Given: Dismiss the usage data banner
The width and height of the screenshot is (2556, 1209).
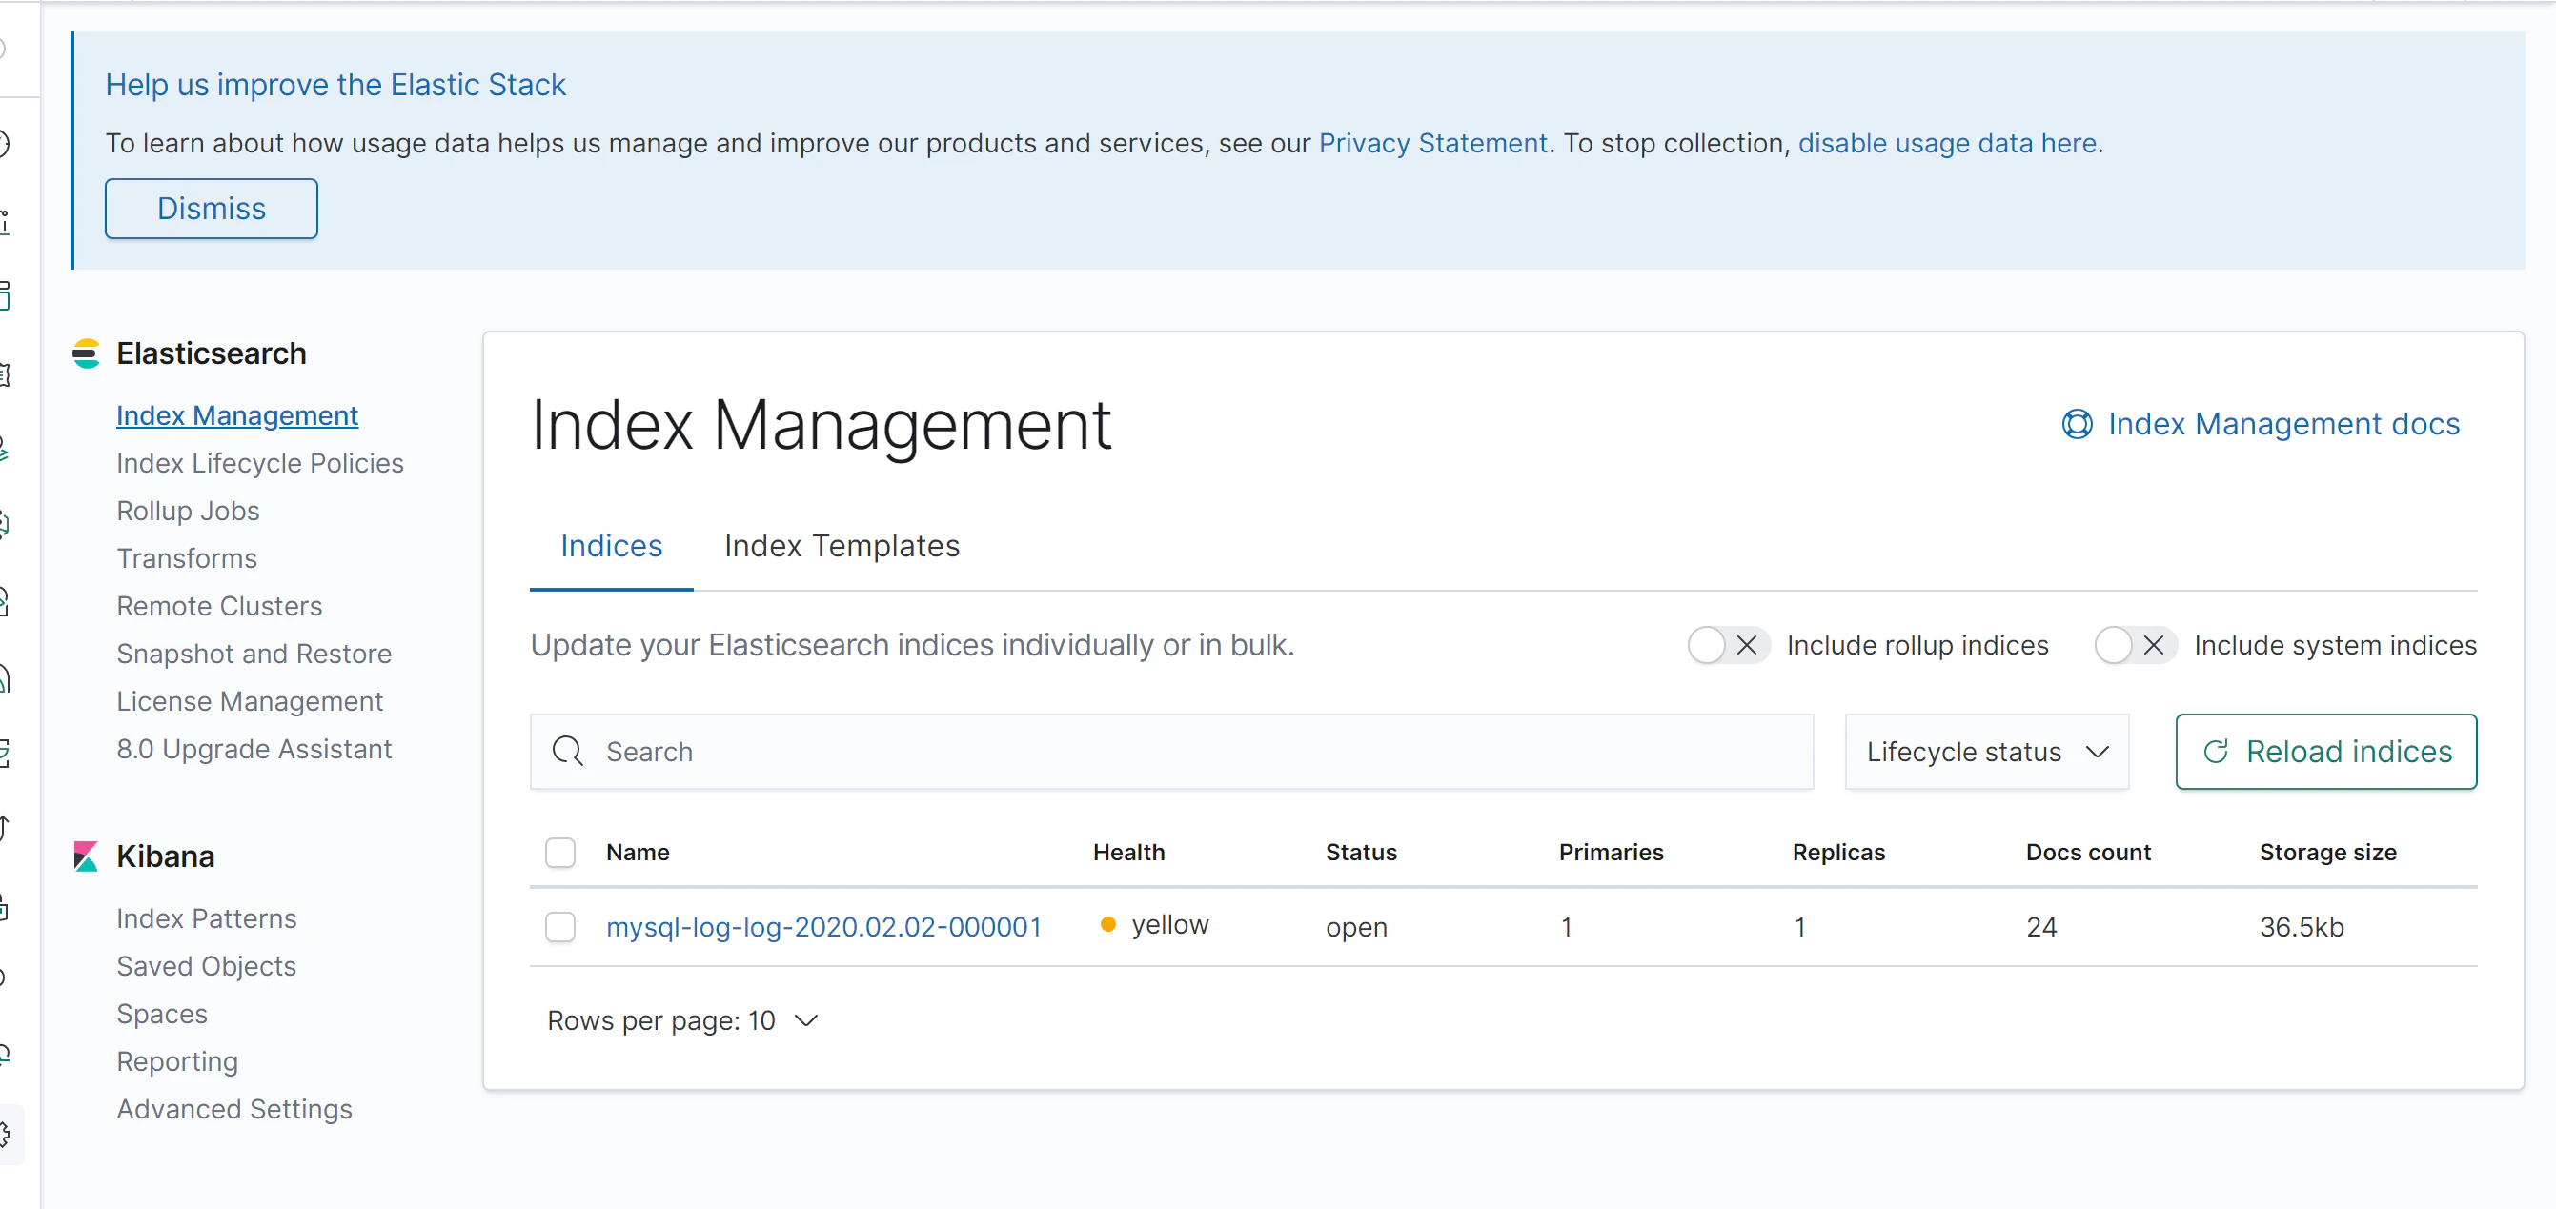Looking at the screenshot, I should [212, 210].
